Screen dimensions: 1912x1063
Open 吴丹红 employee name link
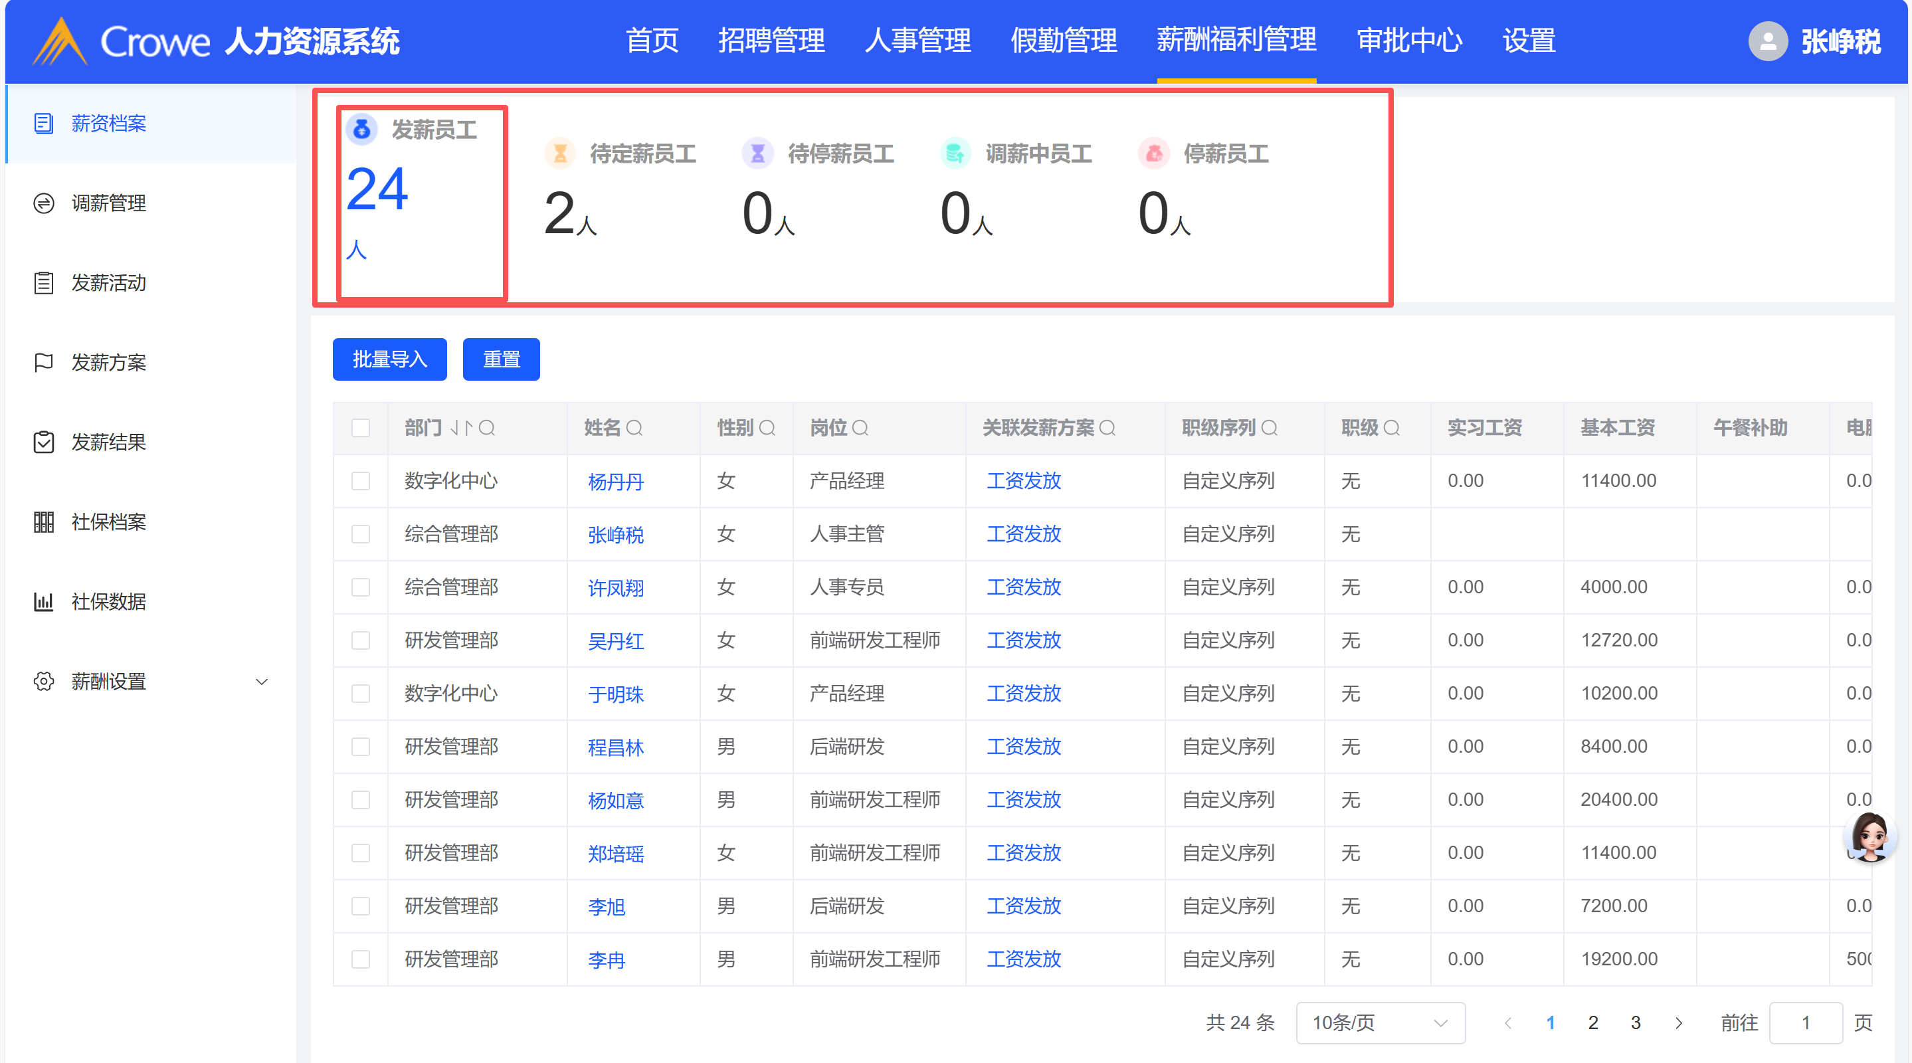[615, 640]
